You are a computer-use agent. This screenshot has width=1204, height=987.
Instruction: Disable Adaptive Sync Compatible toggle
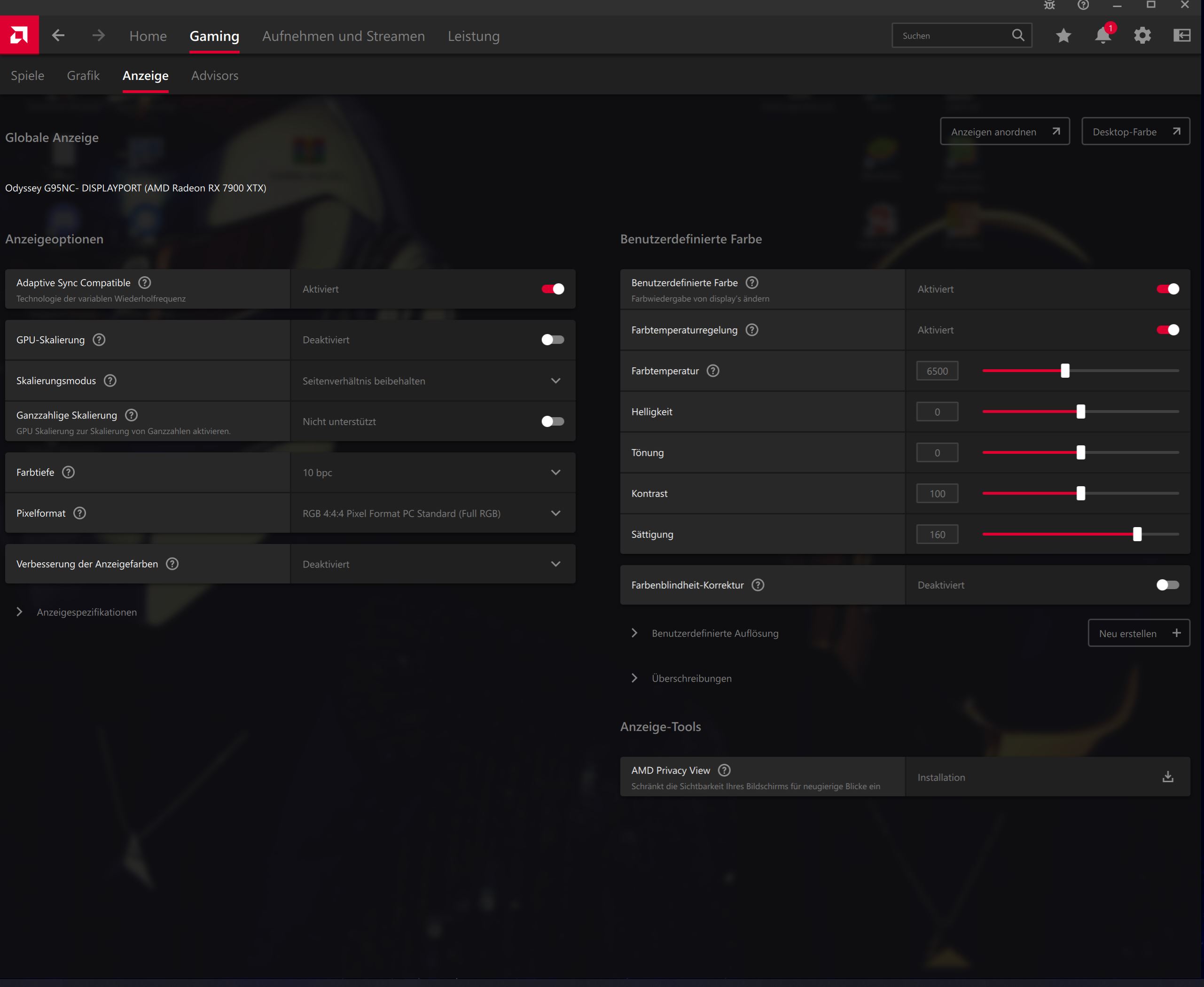click(552, 289)
